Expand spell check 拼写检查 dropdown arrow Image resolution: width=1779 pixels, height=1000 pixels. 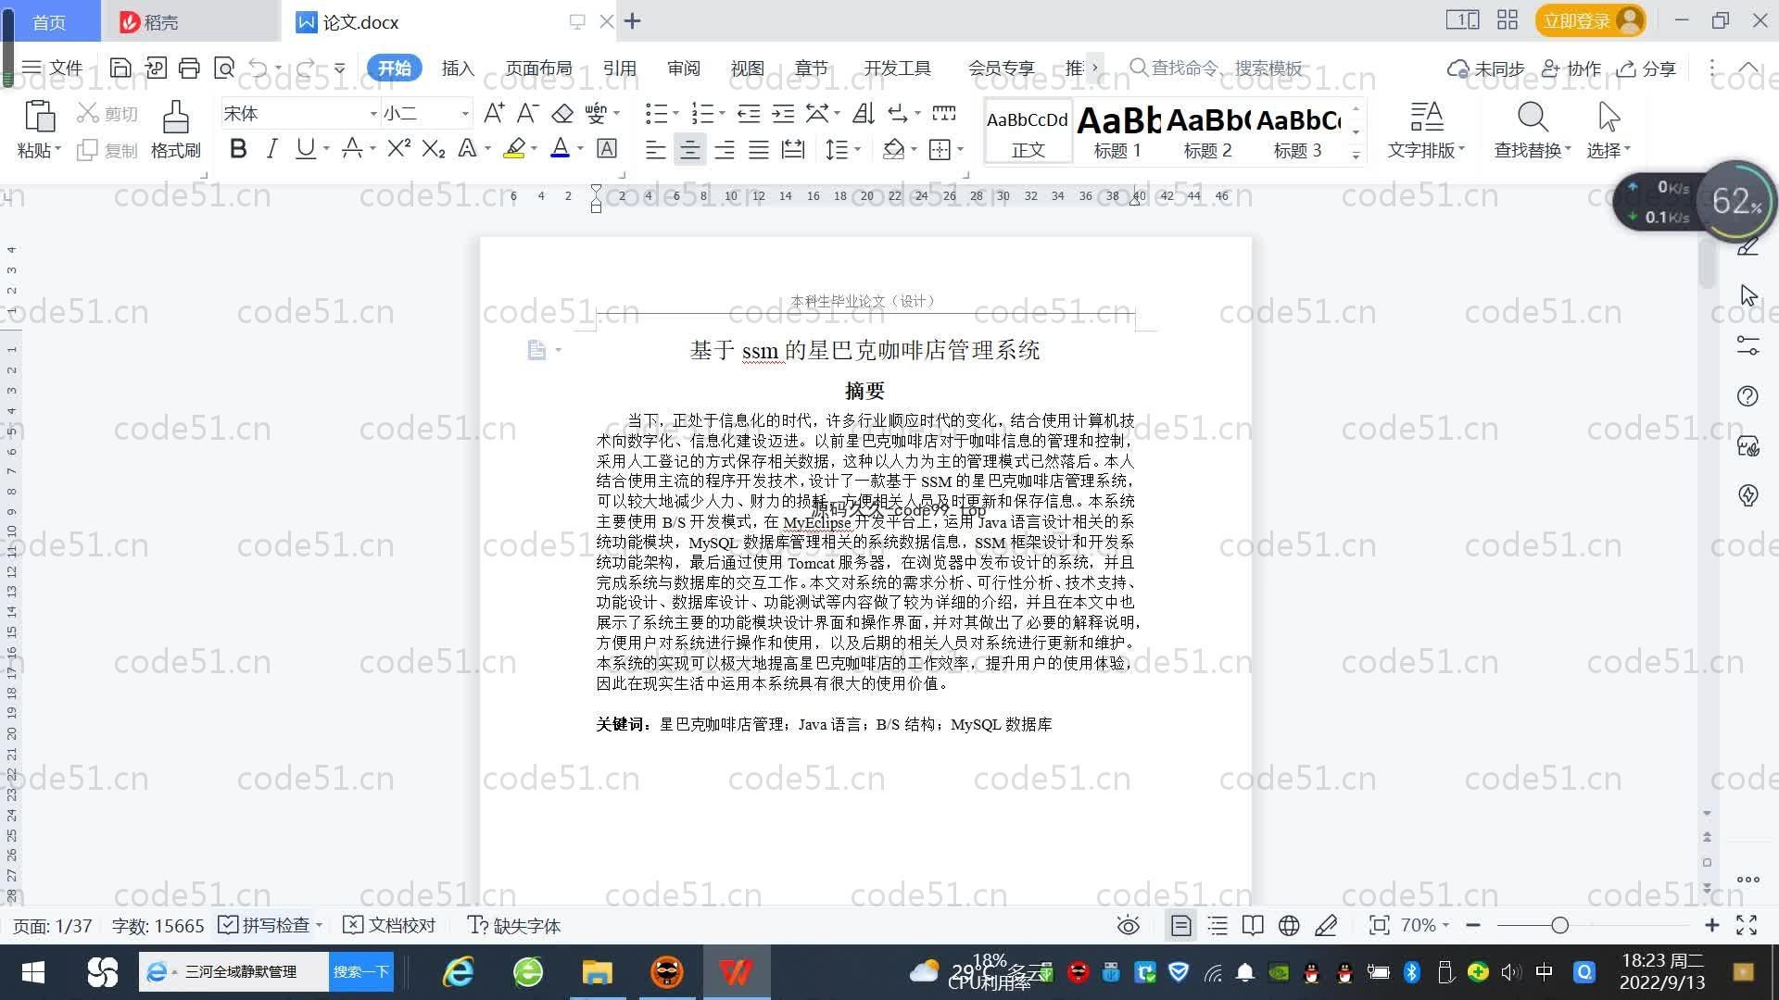tap(319, 925)
